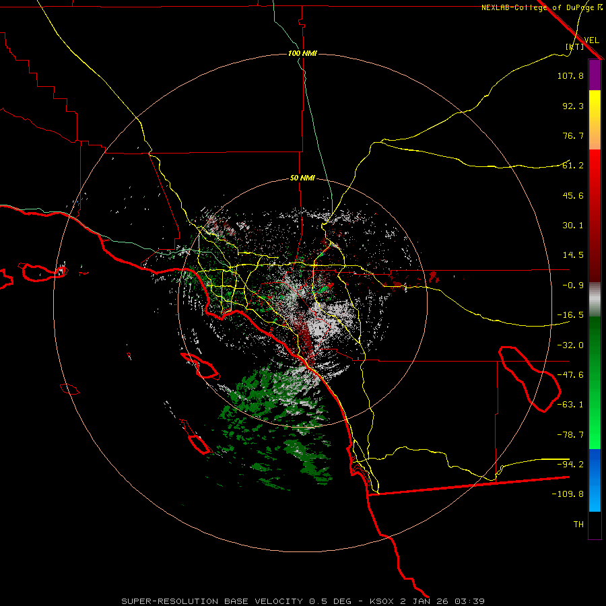Click the 45.6 legend value
Screen dimensions: 606x606
tap(573, 195)
